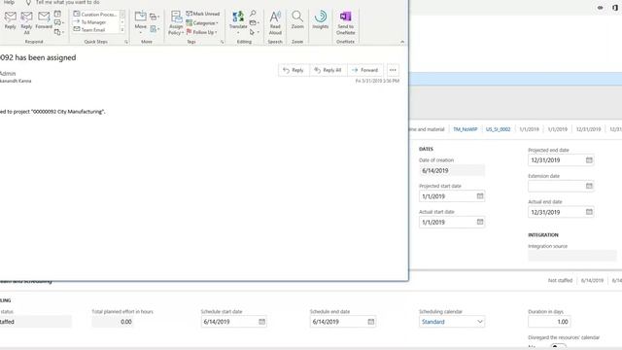Click the Forward ribbon envelope icon
The width and height of the screenshot is (622, 350).
(44, 20)
